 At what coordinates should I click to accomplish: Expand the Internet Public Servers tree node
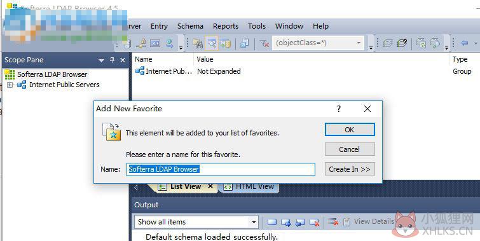[10, 85]
